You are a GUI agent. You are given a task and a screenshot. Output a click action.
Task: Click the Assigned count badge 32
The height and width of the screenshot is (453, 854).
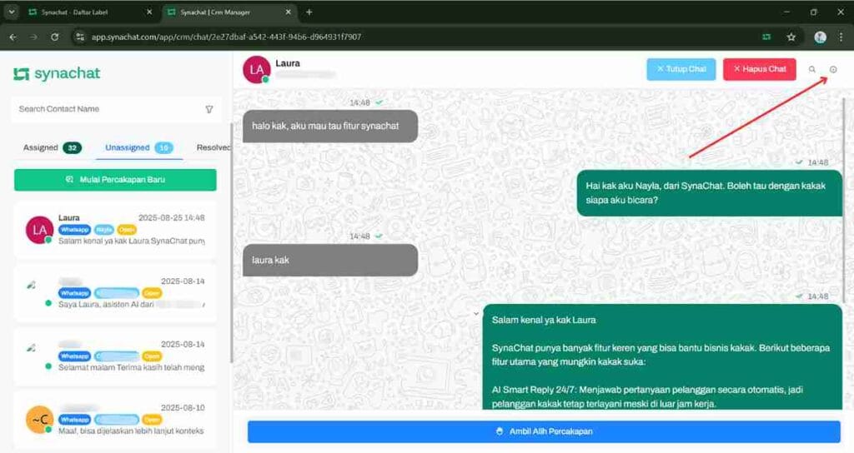click(72, 148)
